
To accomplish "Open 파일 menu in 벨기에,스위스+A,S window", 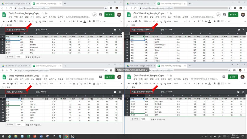I will [10, 17].
